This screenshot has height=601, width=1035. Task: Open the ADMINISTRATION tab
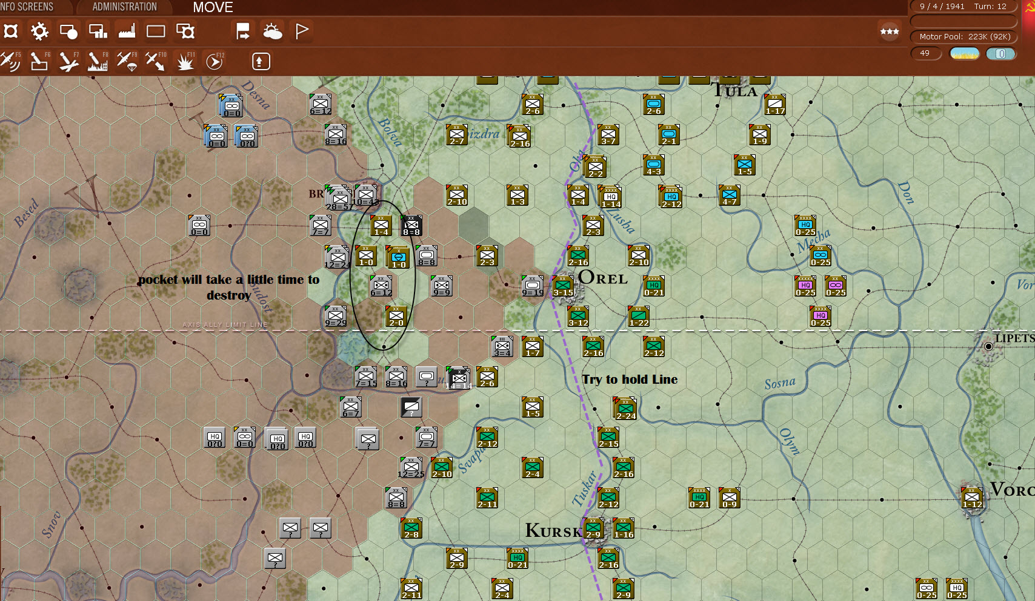[124, 7]
